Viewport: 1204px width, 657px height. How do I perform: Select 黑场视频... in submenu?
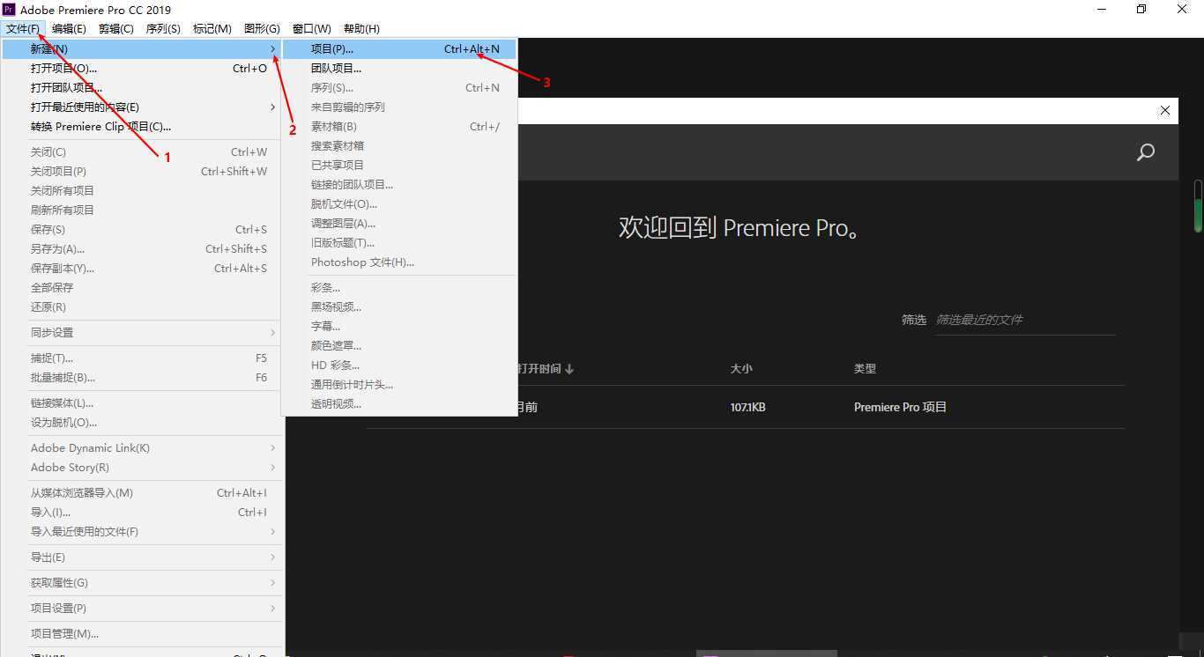pyautogui.click(x=399, y=306)
